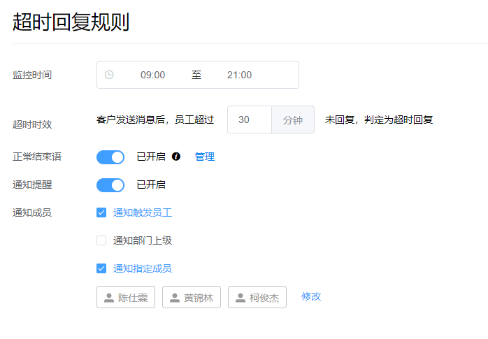
Task: Select the 09:00 start time field
Action: coord(152,75)
